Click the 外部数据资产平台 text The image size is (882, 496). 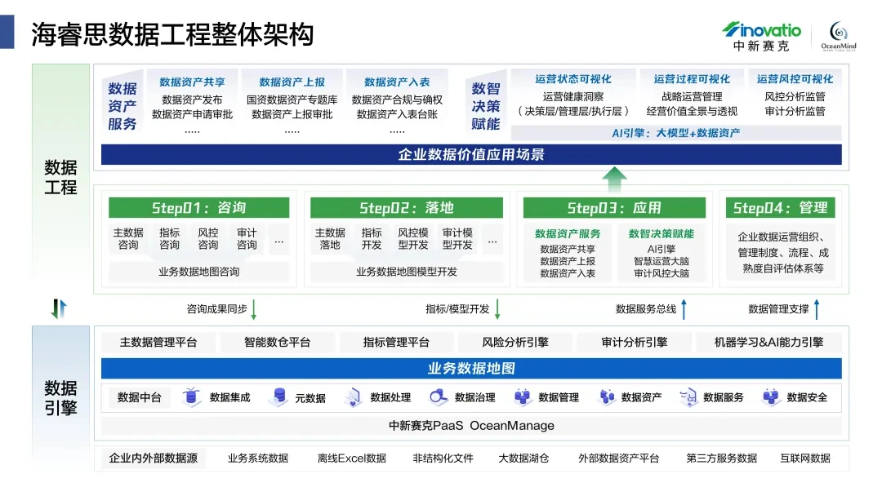click(x=619, y=458)
